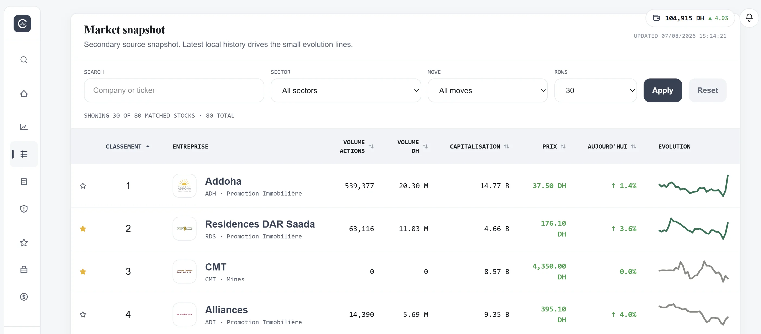Click the Market snapshot heading
This screenshot has height=334, width=761.
click(x=124, y=30)
